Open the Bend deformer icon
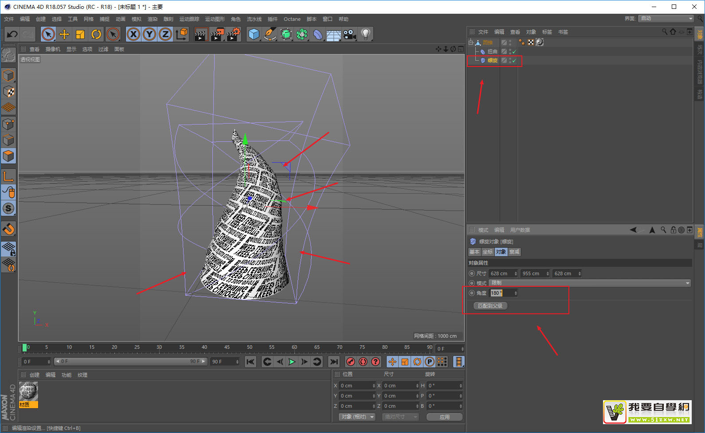Viewport: 705px width, 433px height. click(318, 34)
